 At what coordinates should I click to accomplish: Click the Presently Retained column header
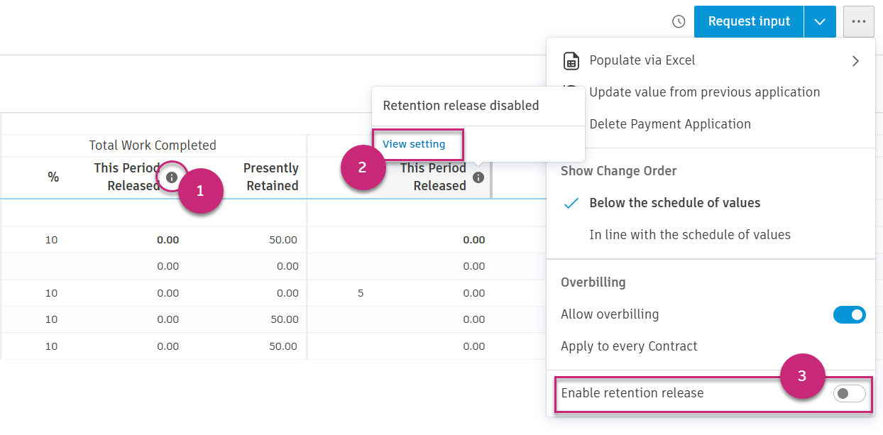click(270, 177)
